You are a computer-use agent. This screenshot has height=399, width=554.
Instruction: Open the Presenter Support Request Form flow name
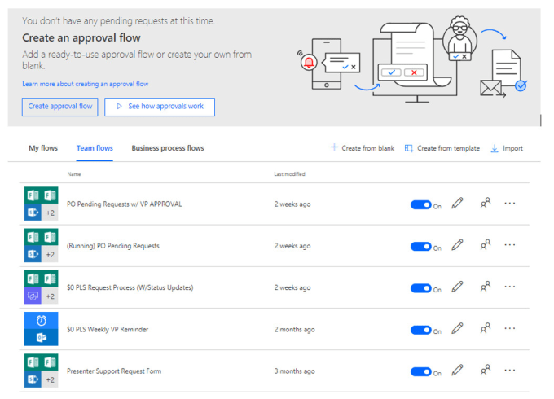[114, 370]
